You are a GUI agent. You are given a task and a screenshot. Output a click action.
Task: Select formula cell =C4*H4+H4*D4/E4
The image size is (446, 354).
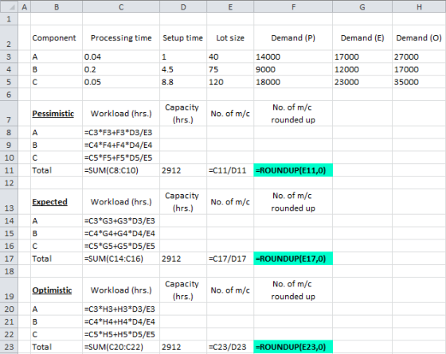coord(121,321)
